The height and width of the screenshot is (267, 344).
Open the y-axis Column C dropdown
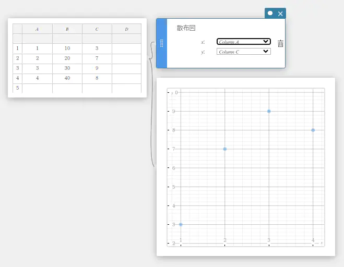click(x=243, y=52)
